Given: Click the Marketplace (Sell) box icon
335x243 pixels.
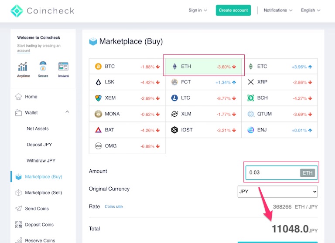Looking at the screenshot, I should point(19,192).
